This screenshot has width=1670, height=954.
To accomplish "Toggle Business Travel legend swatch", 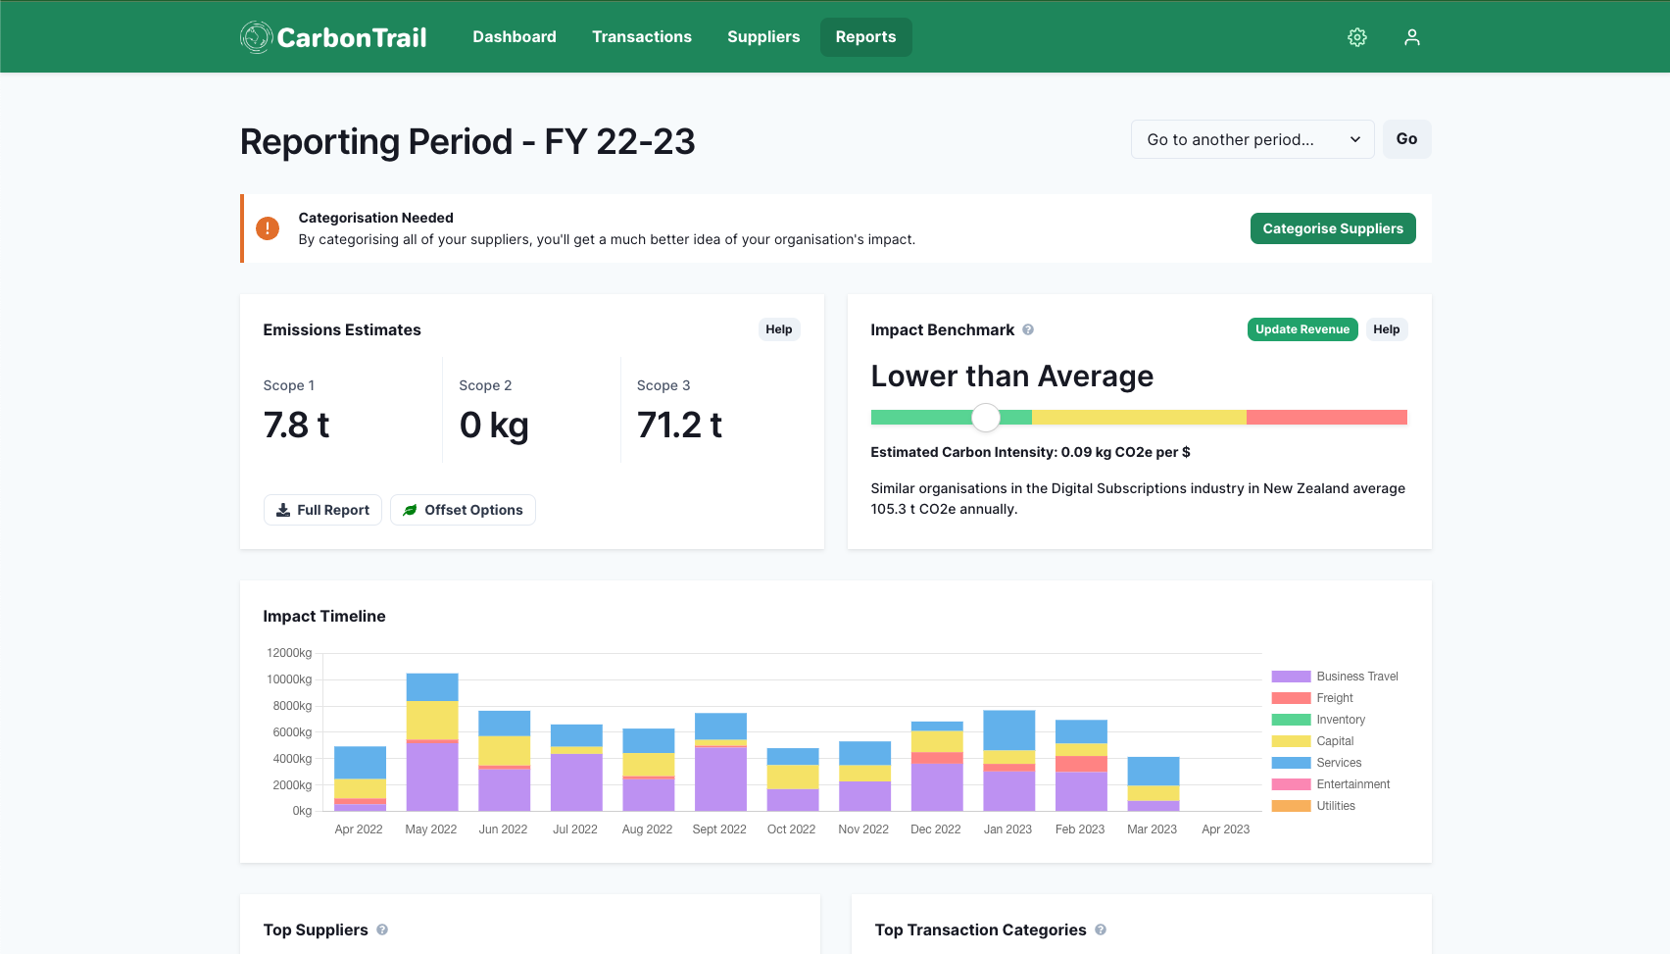I will click(1291, 677).
